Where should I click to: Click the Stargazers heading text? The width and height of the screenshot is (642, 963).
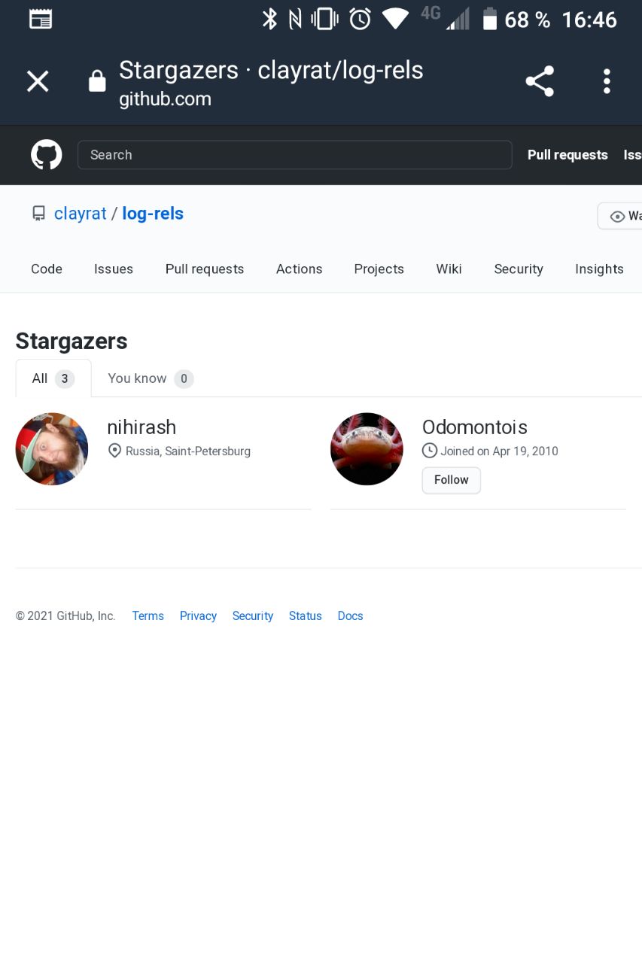coord(72,341)
